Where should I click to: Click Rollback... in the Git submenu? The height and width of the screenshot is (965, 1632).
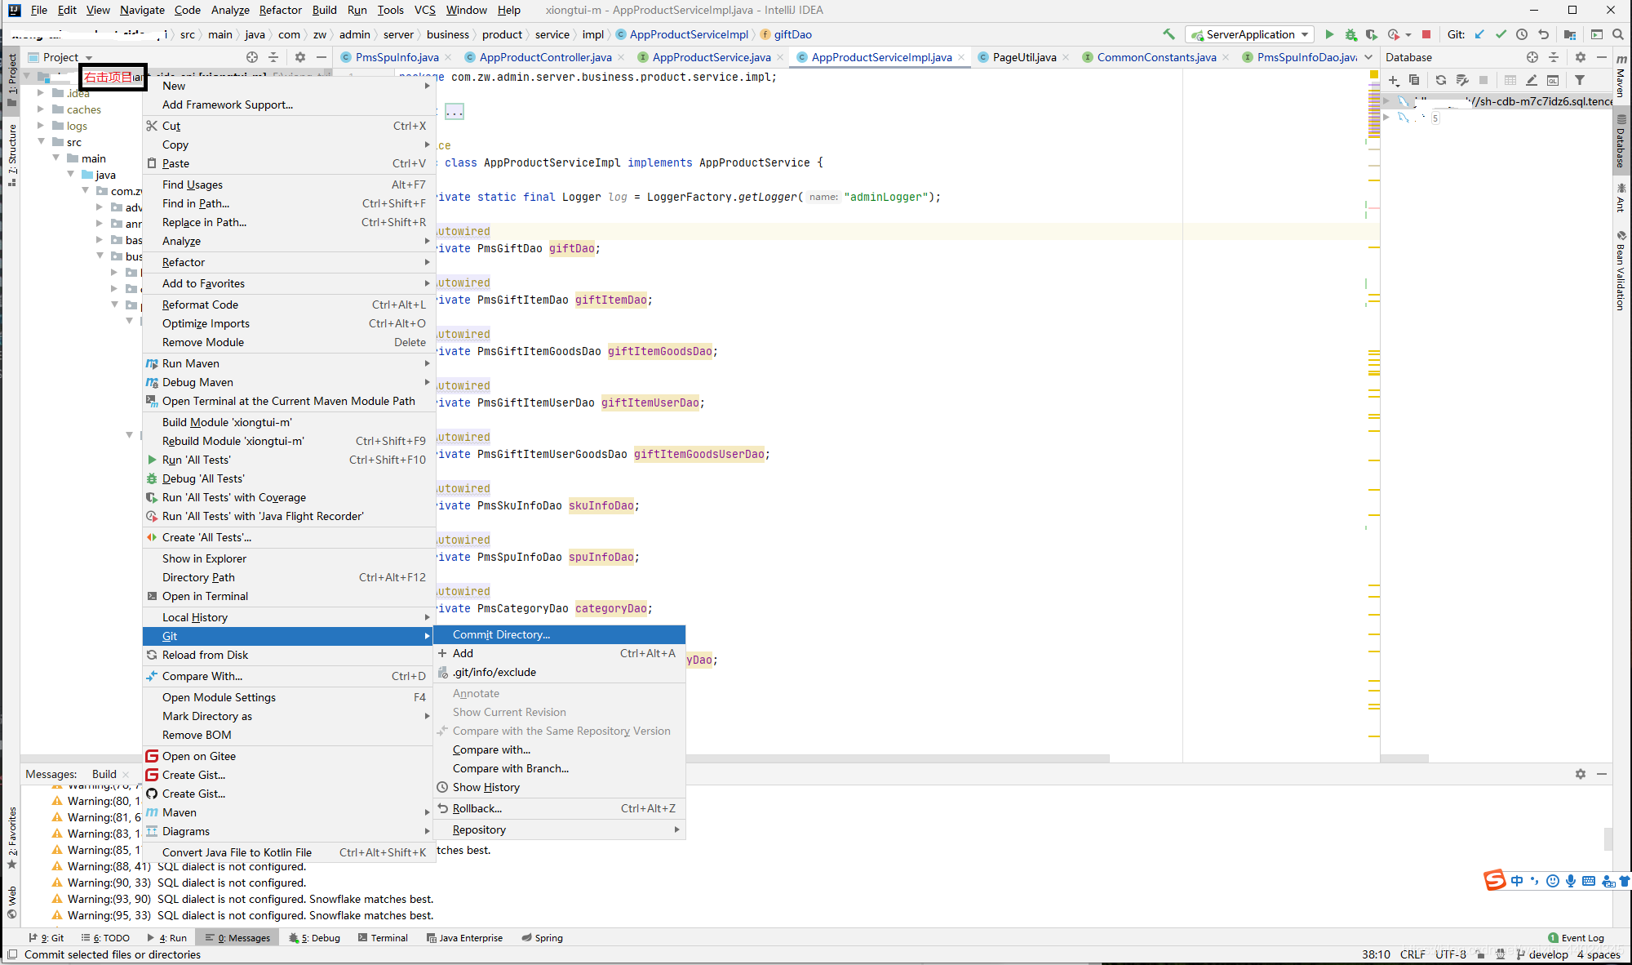[559, 808]
